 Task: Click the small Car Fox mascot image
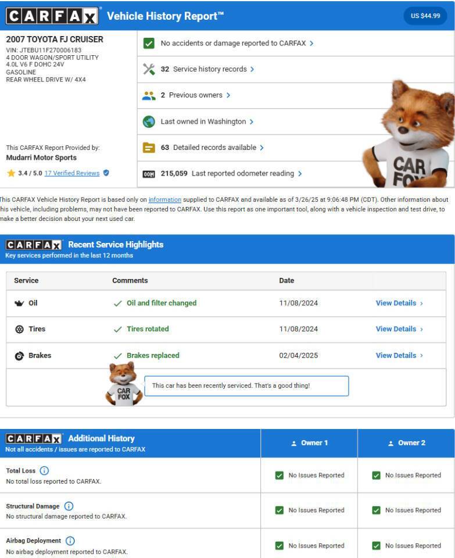[x=124, y=384]
